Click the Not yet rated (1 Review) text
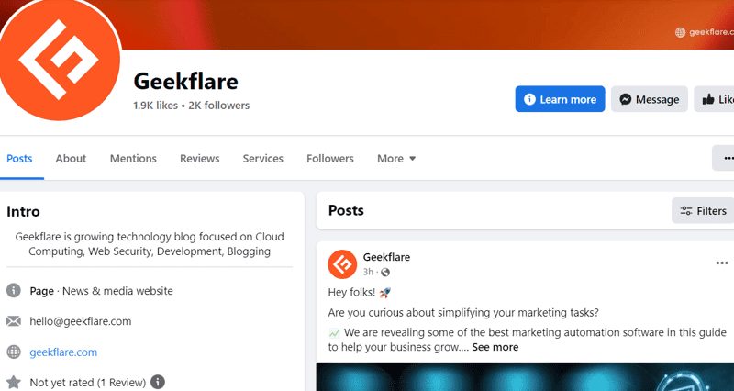 [87, 383]
